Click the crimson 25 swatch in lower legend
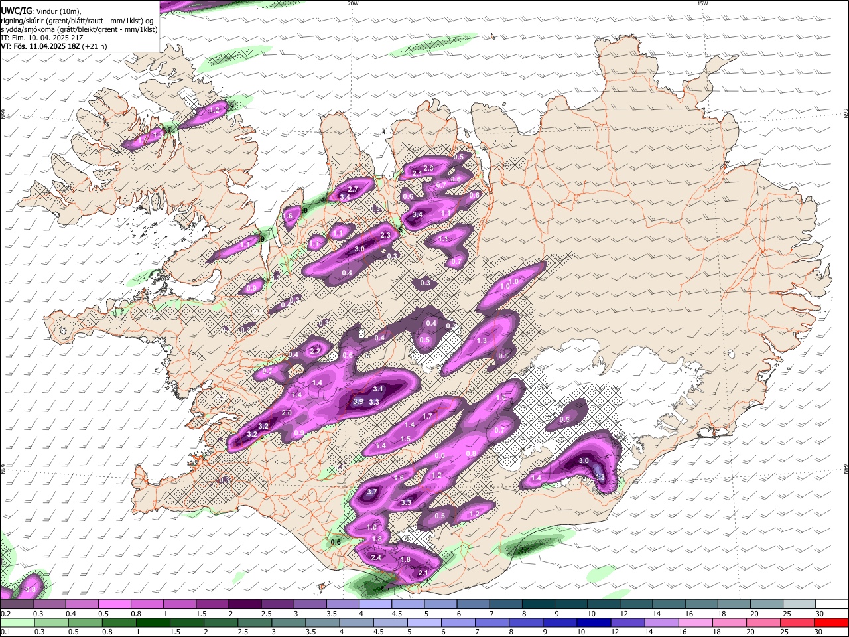 [x=797, y=623]
